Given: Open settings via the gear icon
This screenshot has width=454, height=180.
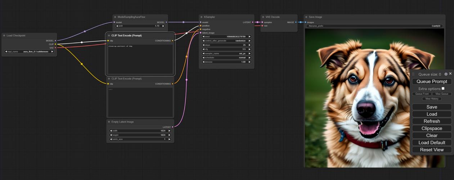Looking at the screenshot, I should click(446, 74).
